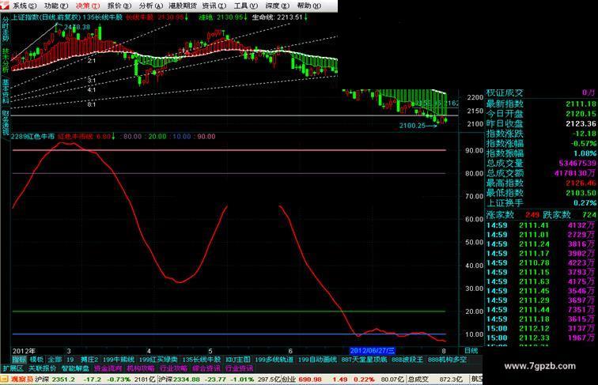This screenshot has height=385, width=598.
Task: Open the 分析(A) menu
Action: click(x=151, y=6)
